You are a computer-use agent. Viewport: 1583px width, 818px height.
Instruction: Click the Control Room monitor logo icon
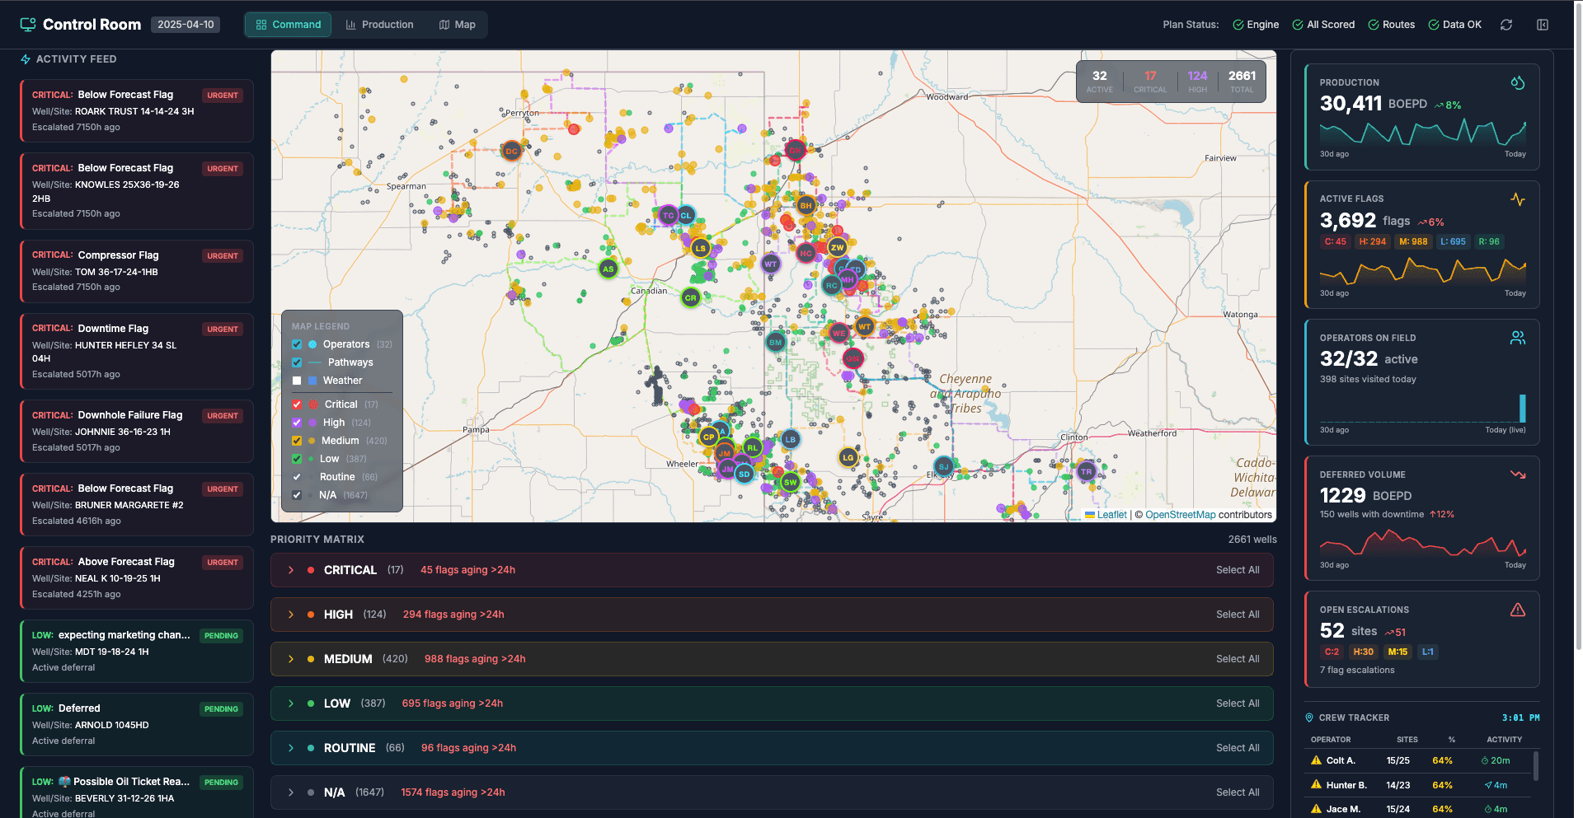28,25
